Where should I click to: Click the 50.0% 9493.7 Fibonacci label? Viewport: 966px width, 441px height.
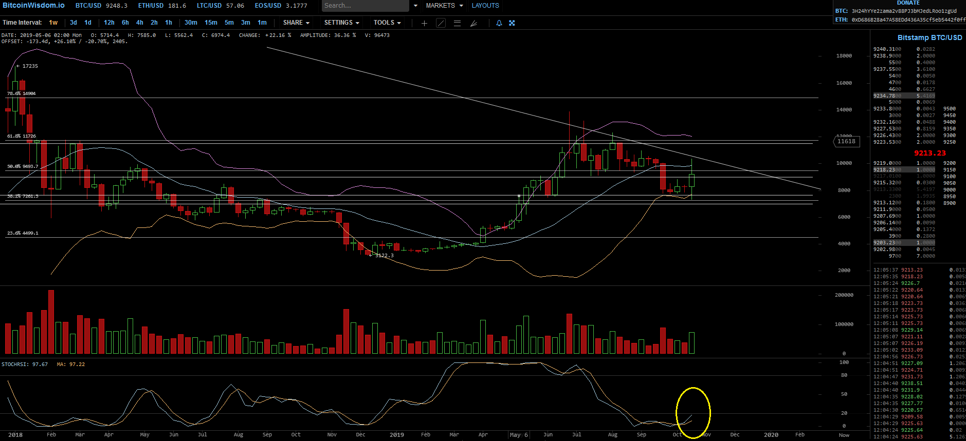pyautogui.click(x=22, y=166)
